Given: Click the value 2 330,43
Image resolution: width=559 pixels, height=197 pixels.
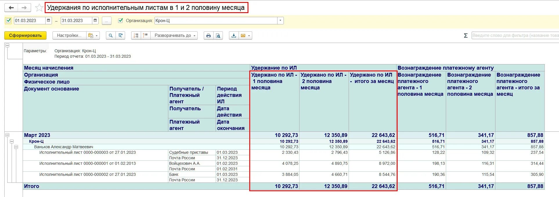Looking at the screenshot, I should coord(290,152).
